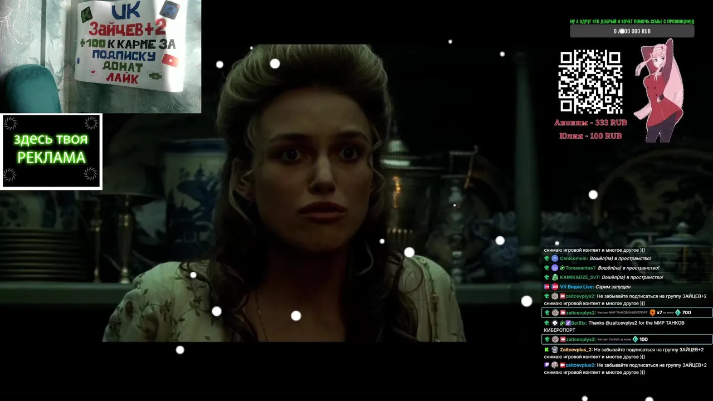The image size is (713, 401).
Task: Click the highlighted Confetti cast row
Action: (627, 339)
